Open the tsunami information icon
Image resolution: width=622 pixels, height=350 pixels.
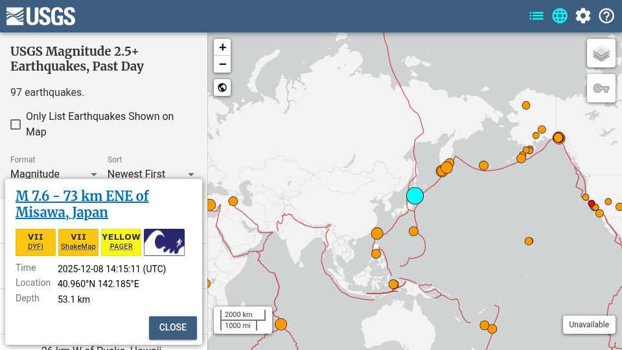click(x=164, y=242)
